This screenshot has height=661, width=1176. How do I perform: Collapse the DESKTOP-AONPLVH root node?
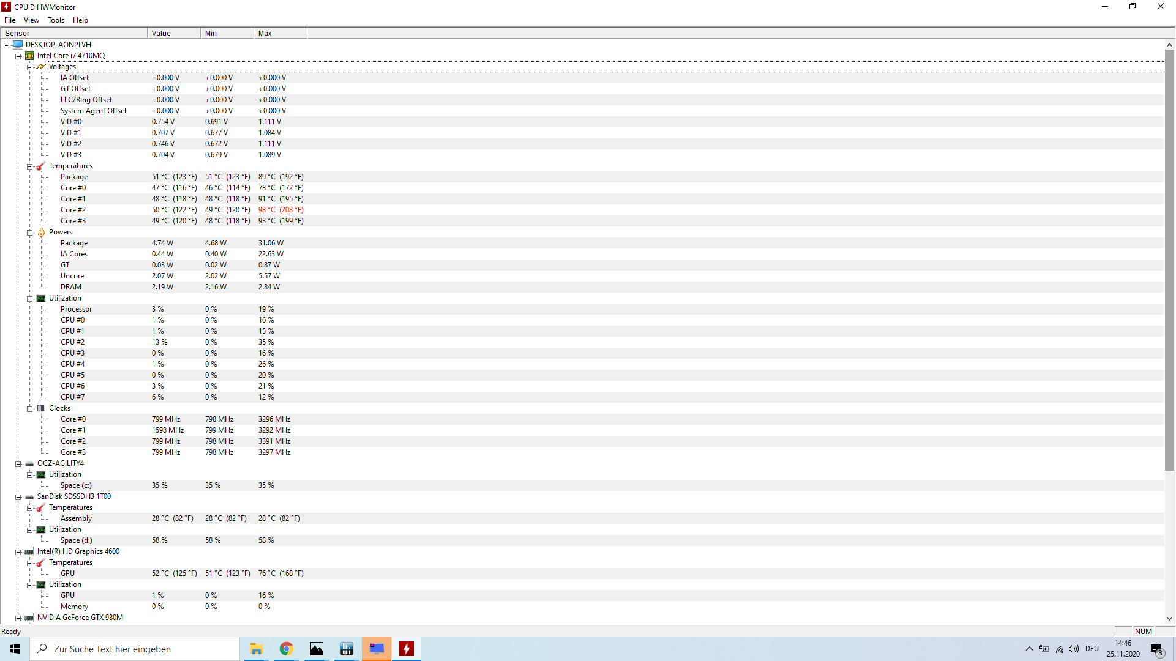click(x=7, y=45)
